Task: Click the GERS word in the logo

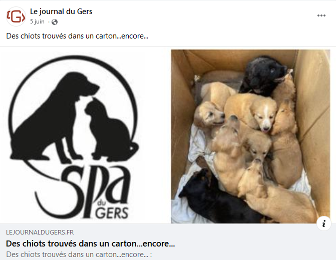Action: click(x=112, y=212)
